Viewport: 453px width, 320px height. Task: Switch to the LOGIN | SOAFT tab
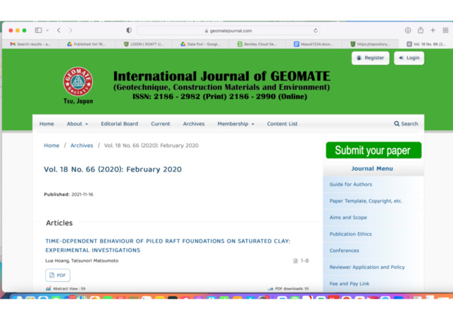[x=144, y=44]
